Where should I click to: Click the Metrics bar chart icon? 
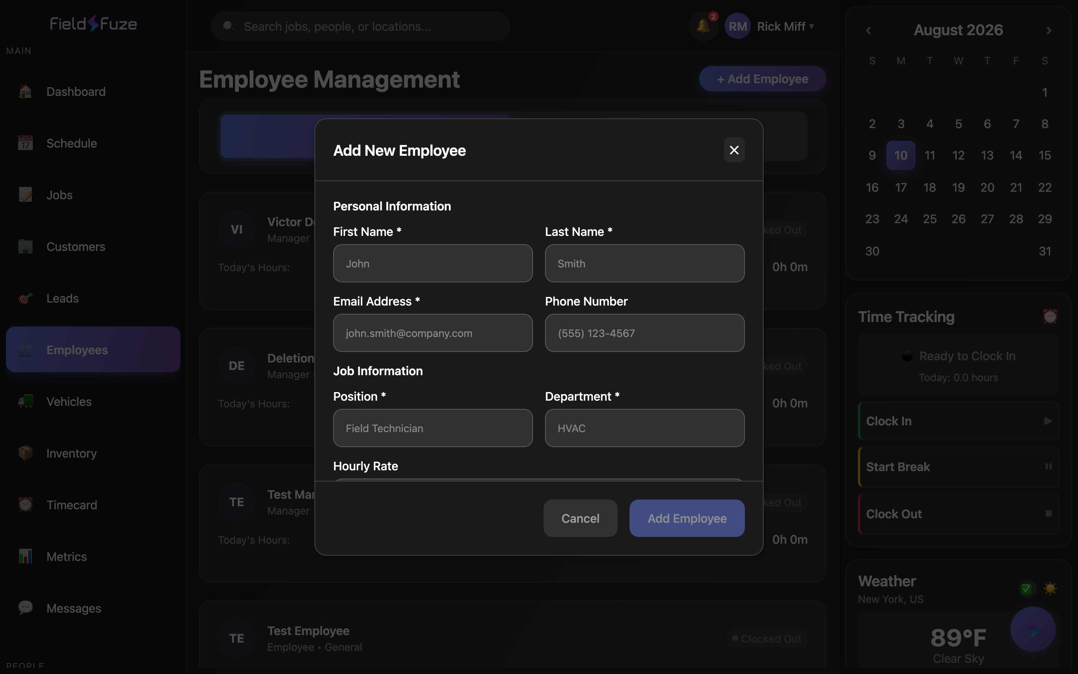(25, 556)
